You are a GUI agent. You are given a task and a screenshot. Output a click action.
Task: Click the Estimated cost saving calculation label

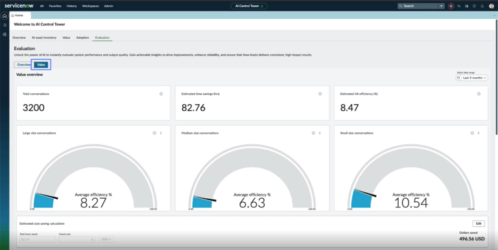click(42, 223)
